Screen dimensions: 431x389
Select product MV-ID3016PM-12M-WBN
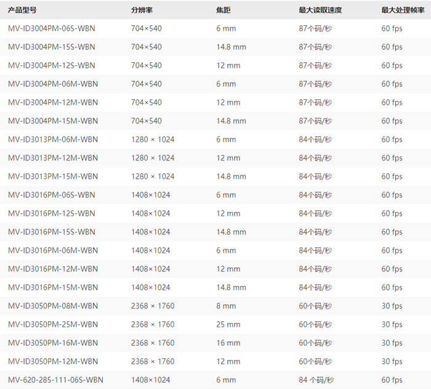tap(53, 269)
